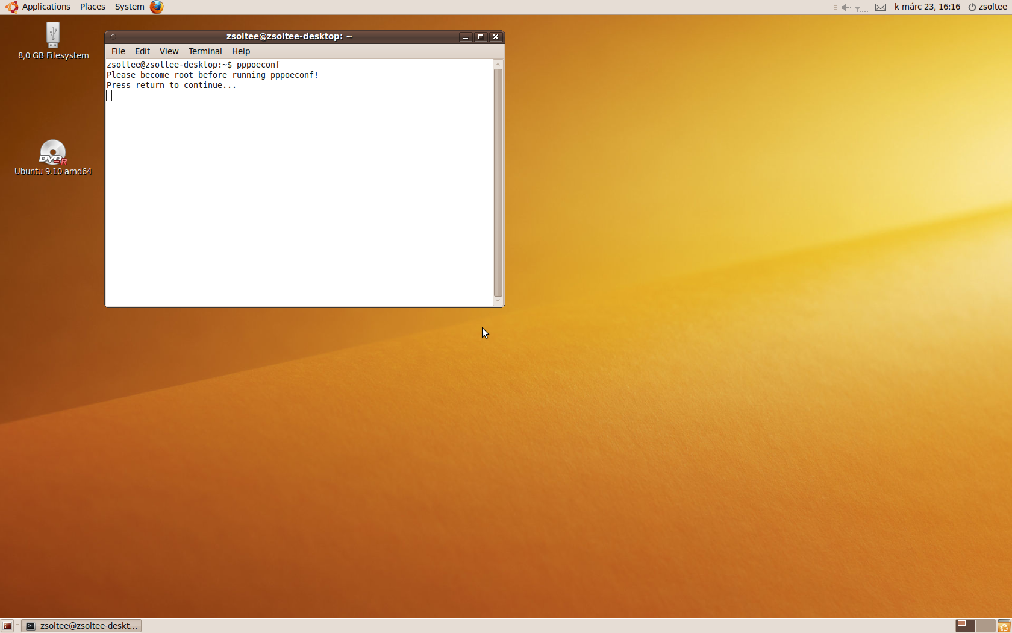Open the date and clock applet

coord(927,7)
